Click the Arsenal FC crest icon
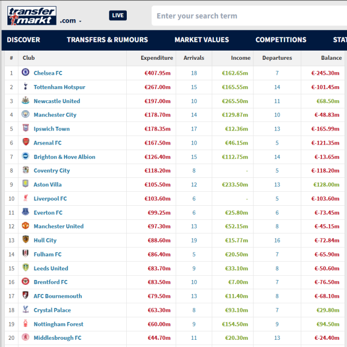Screen dimensions: 347x347 pyautogui.click(x=26, y=142)
